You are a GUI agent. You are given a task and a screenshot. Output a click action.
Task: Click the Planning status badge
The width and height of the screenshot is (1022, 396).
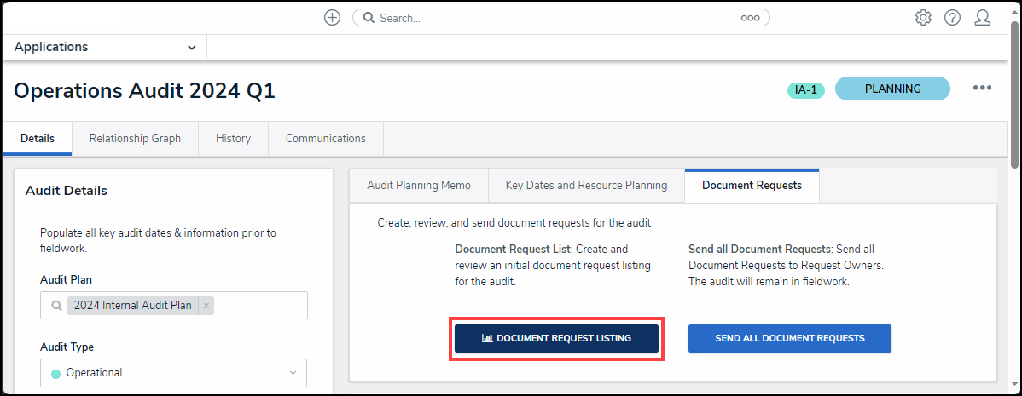(x=892, y=89)
